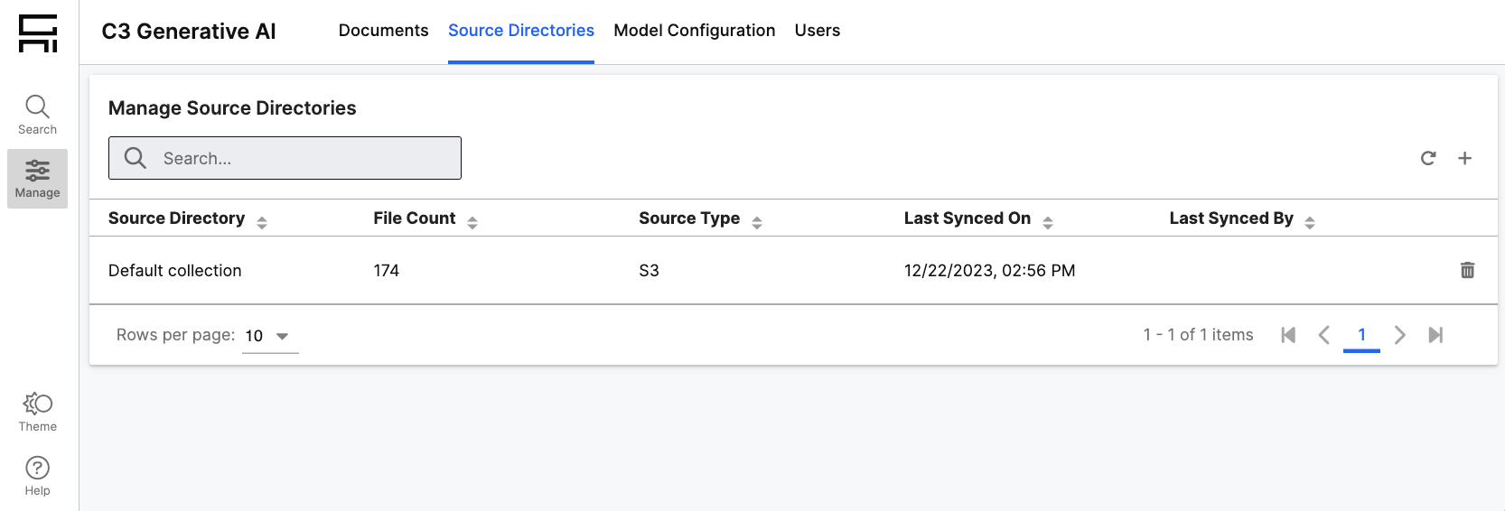Click the C3 AI logo icon
The height and width of the screenshot is (511, 1505).
tap(38, 33)
